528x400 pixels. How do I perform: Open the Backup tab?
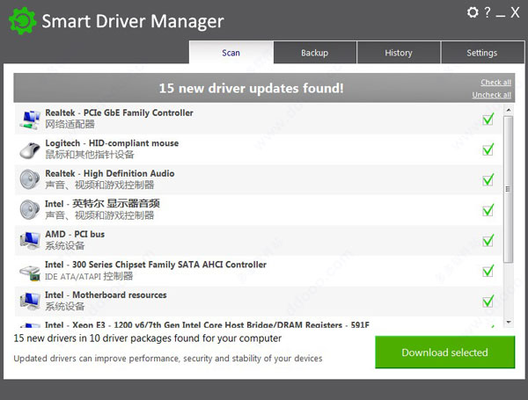(x=315, y=53)
